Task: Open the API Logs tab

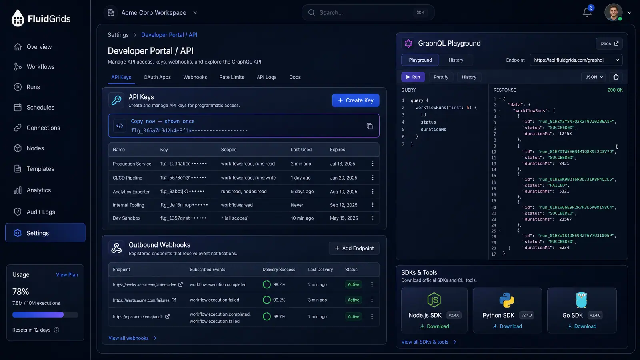Action: 267,77
